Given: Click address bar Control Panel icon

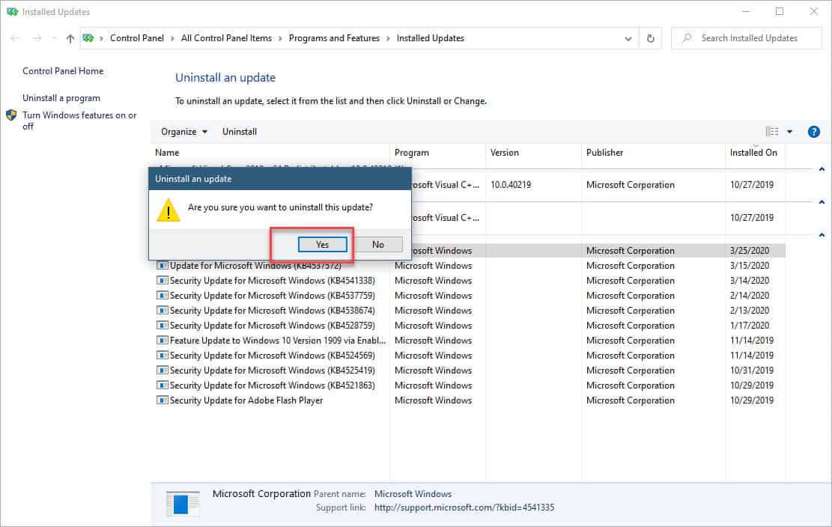Looking at the screenshot, I should pyautogui.click(x=88, y=38).
